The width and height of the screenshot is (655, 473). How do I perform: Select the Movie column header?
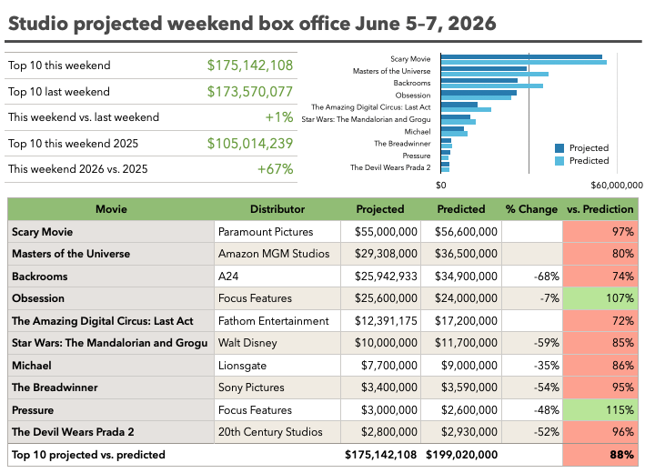tap(111, 209)
